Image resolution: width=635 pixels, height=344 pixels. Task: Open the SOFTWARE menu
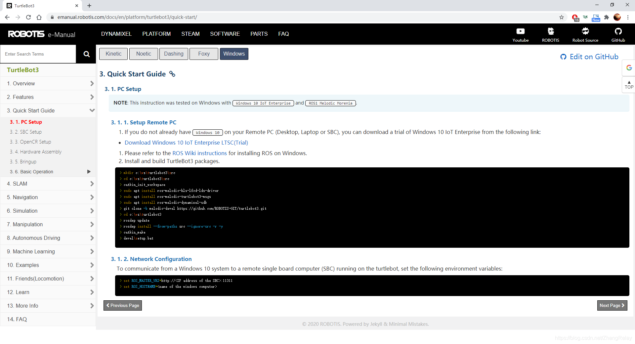(x=225, y=34)
